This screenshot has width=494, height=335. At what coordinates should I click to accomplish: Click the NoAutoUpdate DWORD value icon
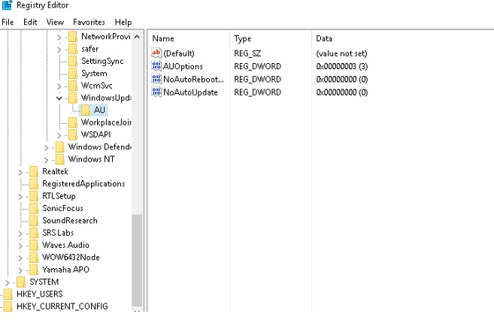[x=156, y=92]
